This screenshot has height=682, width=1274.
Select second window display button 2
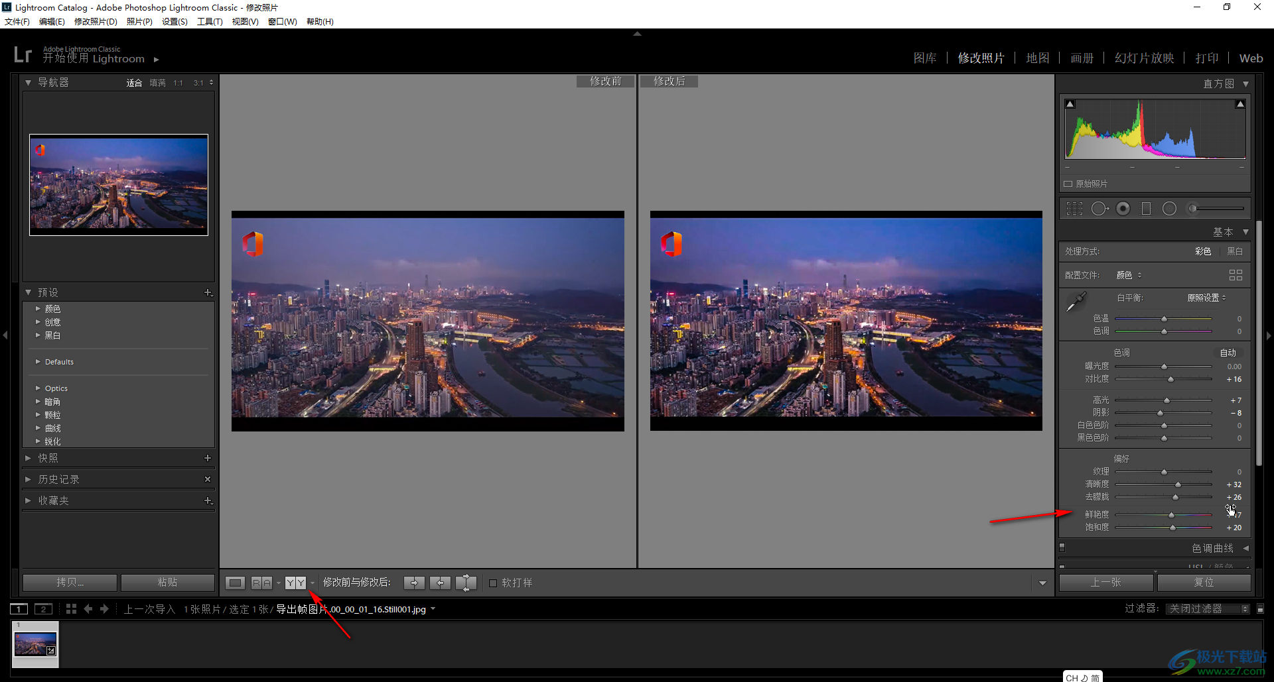point(43,608)
